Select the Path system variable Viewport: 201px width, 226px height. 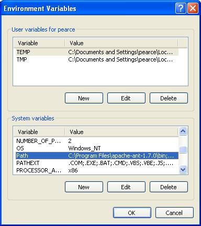[x=97, y=156]
